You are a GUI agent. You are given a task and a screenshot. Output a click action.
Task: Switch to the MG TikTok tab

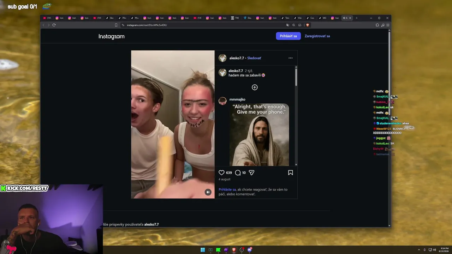tap(323, 18)
